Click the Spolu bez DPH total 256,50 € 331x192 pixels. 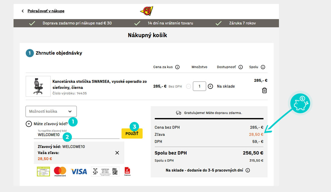point(253,153)
